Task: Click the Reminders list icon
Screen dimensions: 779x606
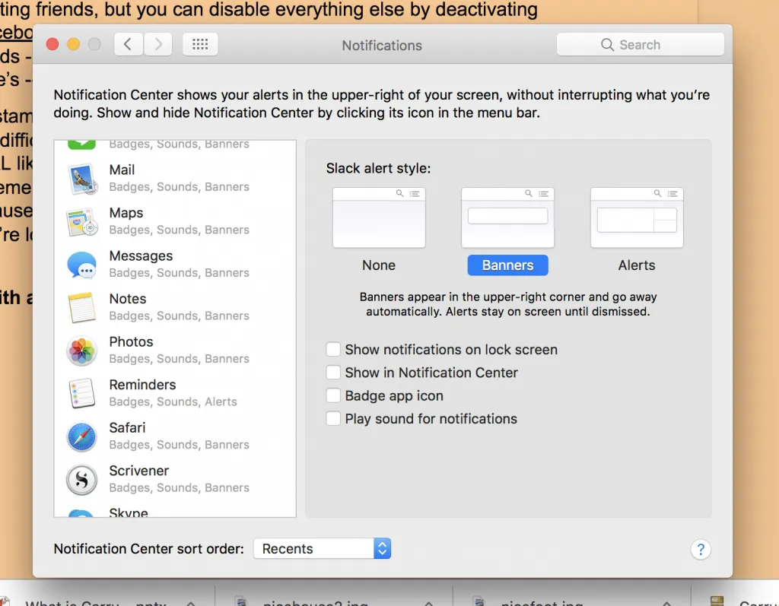Action: [82, 393]
